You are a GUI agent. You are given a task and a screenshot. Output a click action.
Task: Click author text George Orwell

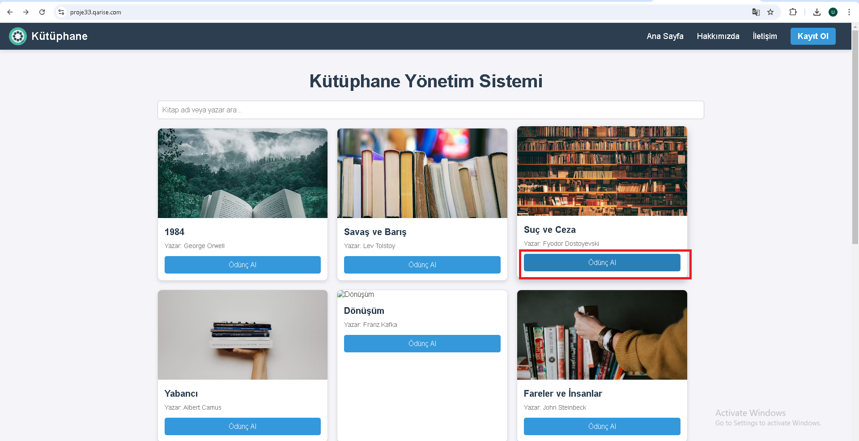(x=204, y=246)
